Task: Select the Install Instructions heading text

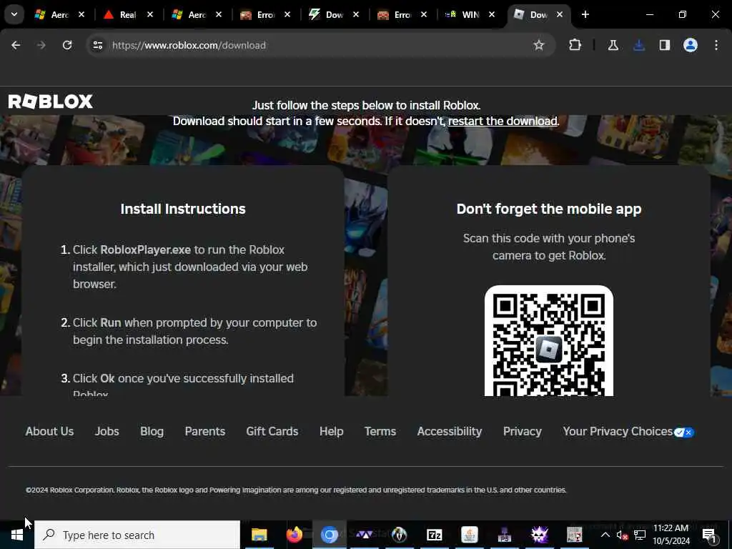Action: click(x=183, y=209)
